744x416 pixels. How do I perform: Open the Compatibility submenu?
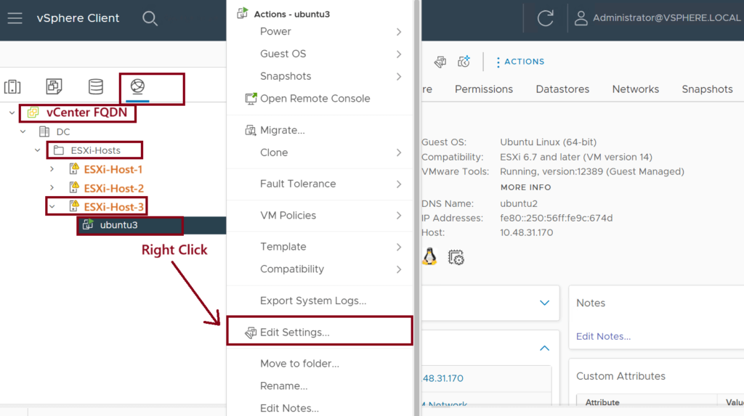pos(320,269)
